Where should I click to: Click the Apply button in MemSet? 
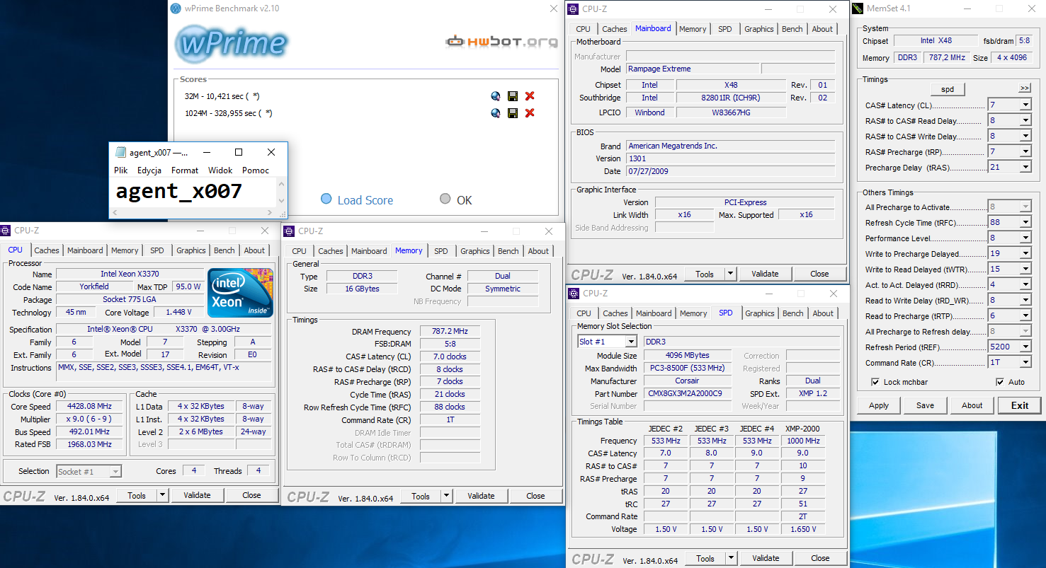879,405
